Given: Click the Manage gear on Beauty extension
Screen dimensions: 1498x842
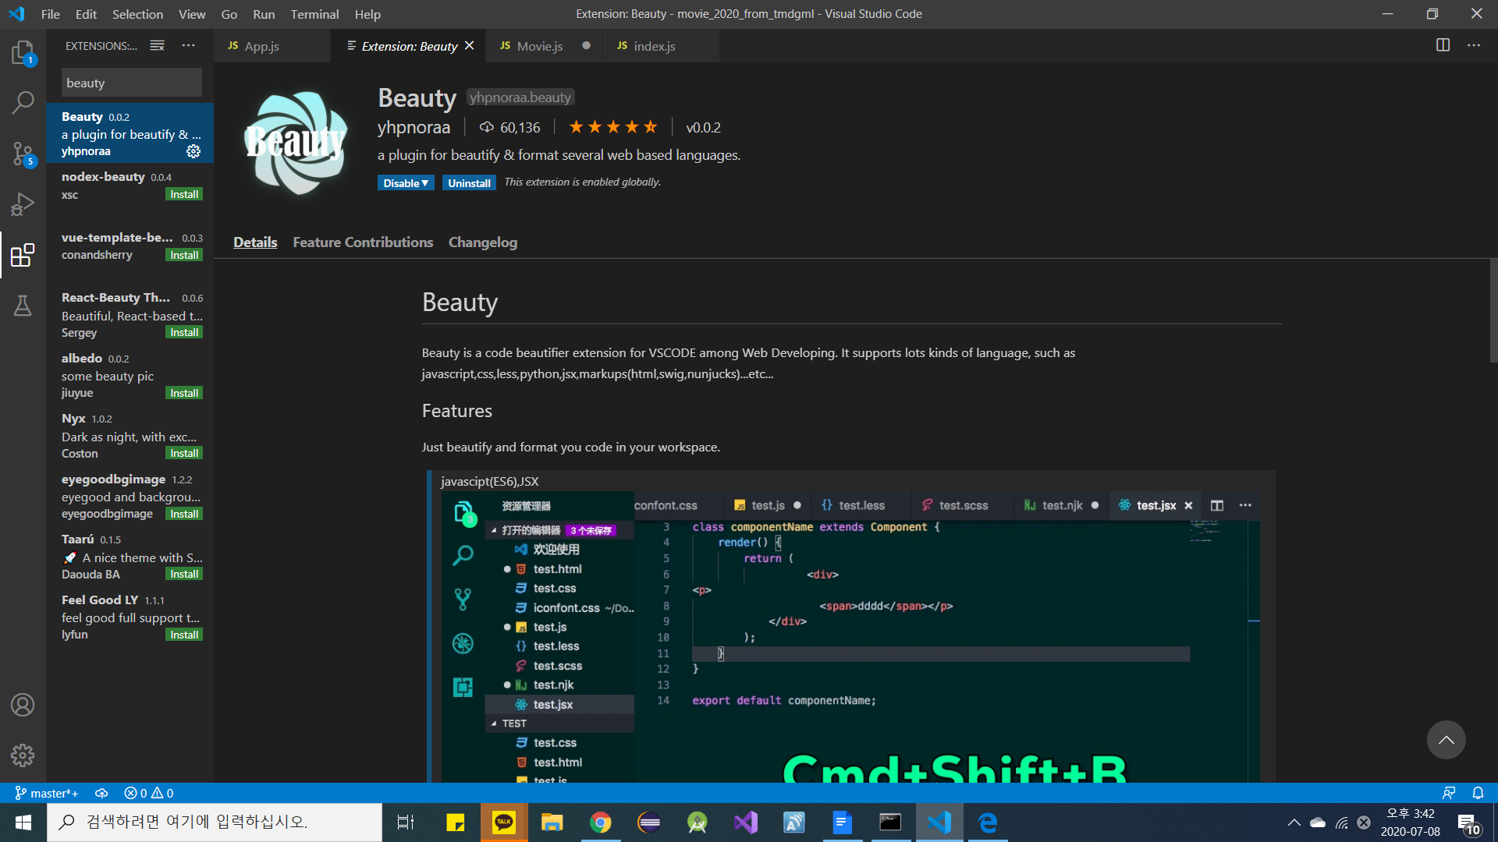Looking at the screenshot, I should tap(193, 151).
